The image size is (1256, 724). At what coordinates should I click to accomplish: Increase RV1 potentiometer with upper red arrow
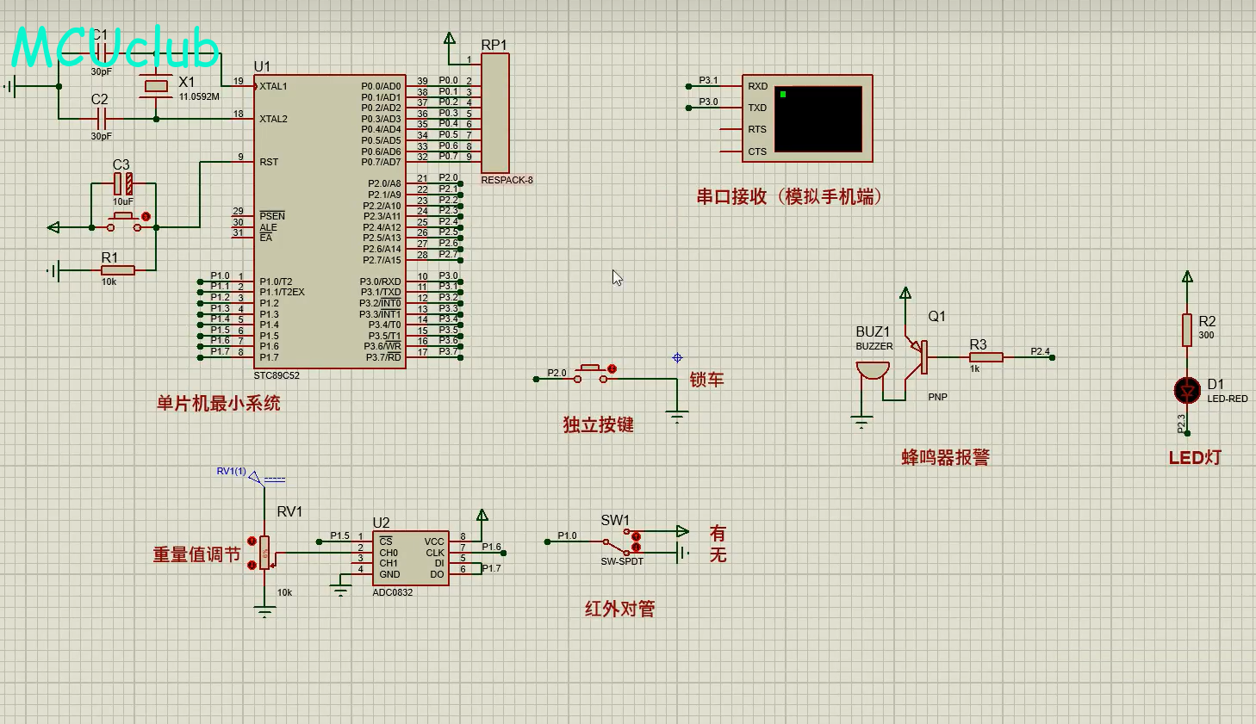click(252, 541)
